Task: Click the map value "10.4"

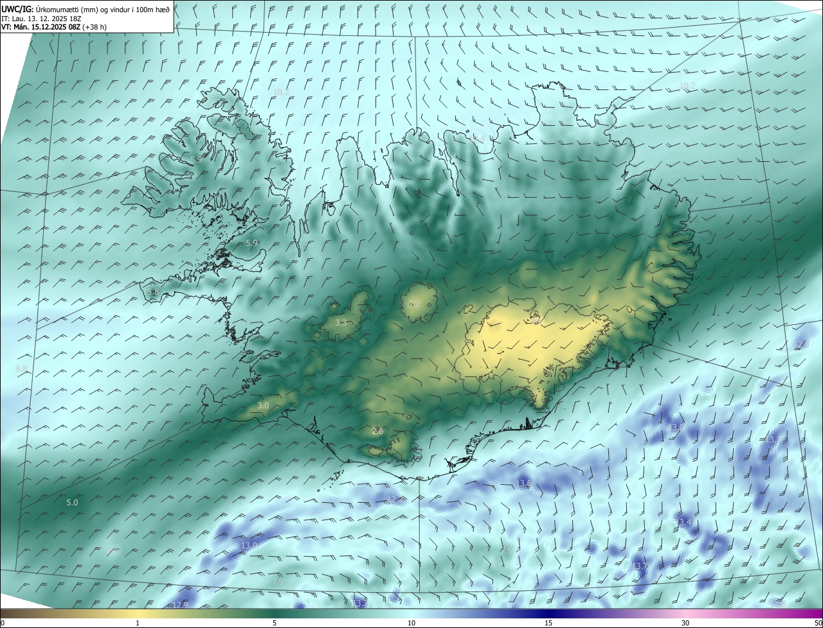Action: click(x=476, y=138)
